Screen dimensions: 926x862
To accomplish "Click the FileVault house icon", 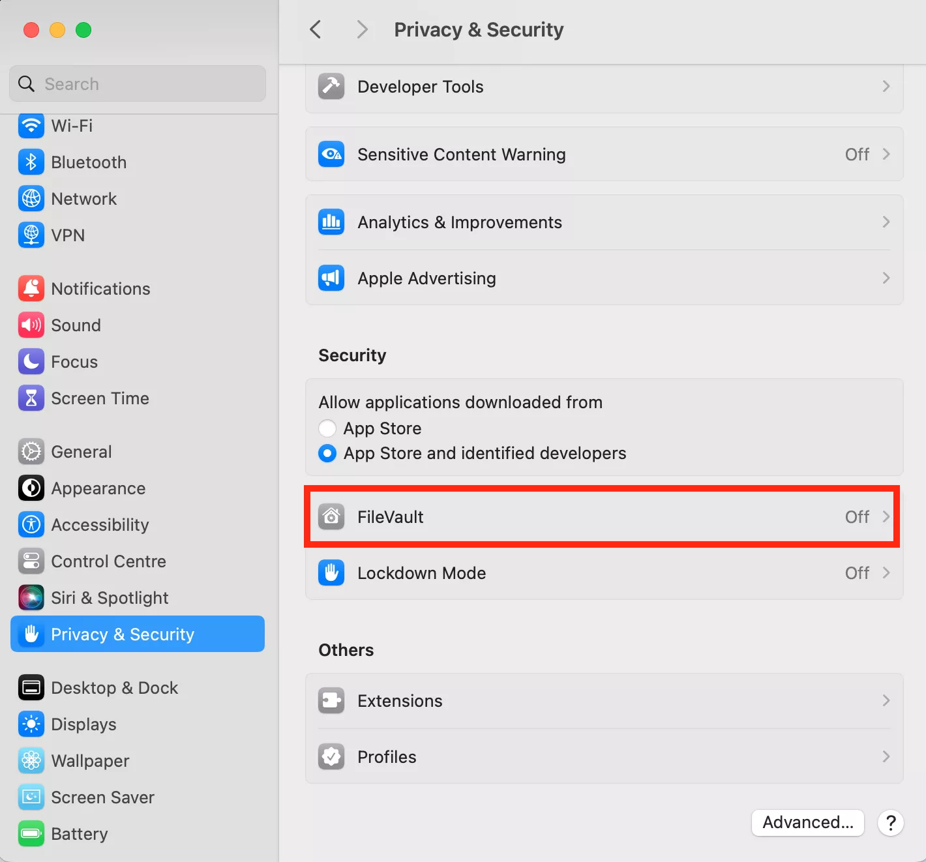I will pos(331,517).
